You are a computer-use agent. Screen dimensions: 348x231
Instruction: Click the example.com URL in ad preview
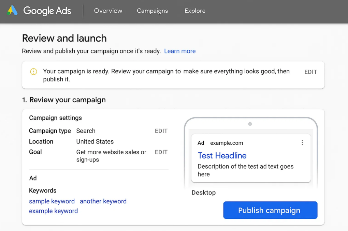(x=227, y=143)
